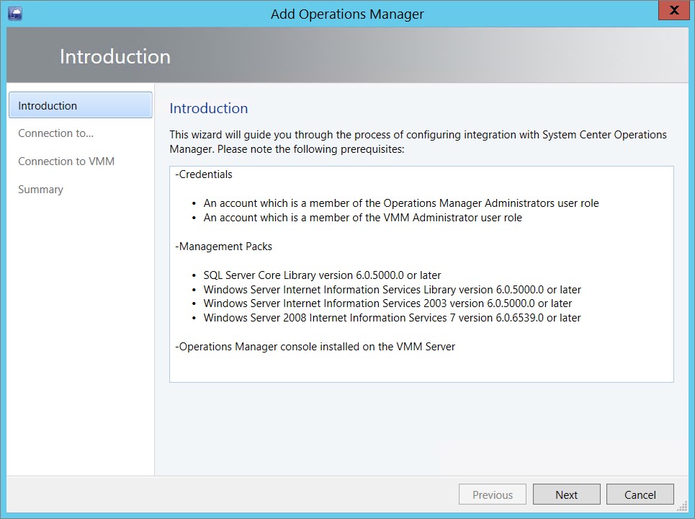
Task: Select the Introduction wizard step
Action: (80, 105)
